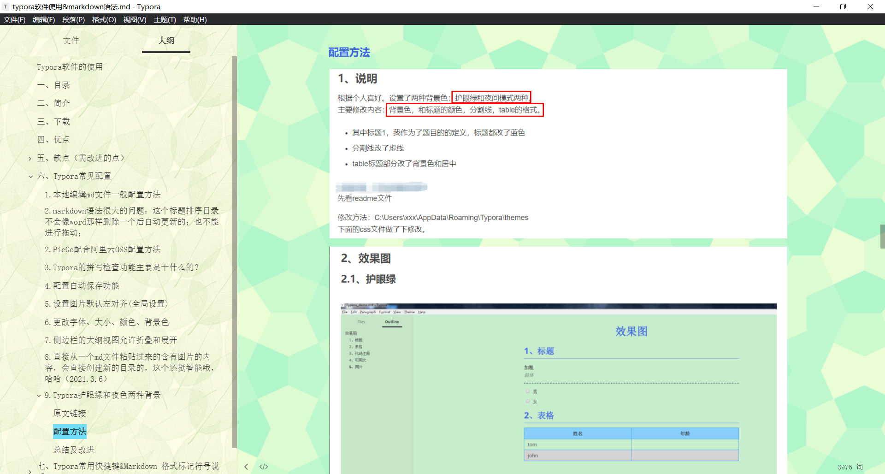Screen dimensions: 885x474
Task: Open 7.侧边栏的大纲视图允许折叠和展开 item
Action: (111, 340)
